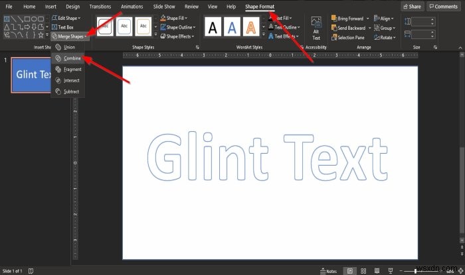
Task: Open the Edit Shape dropdown
Action: pos(66,18)
